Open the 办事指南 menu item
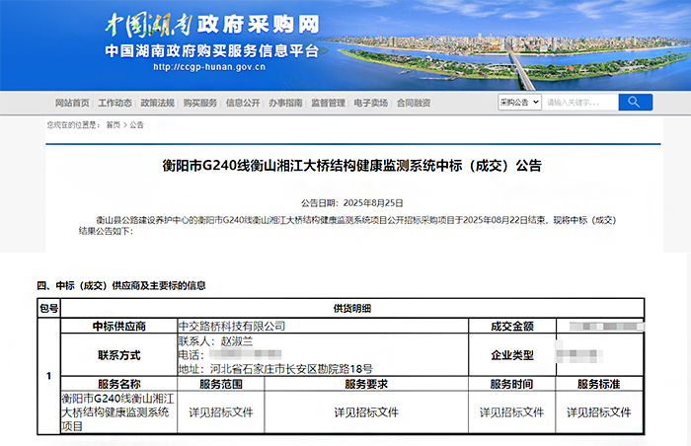Viewport: 691px width, 446px height. (285, 103)
